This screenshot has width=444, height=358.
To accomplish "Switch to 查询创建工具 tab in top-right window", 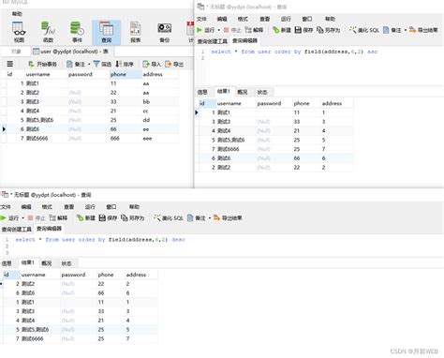I will coord(213,41).
